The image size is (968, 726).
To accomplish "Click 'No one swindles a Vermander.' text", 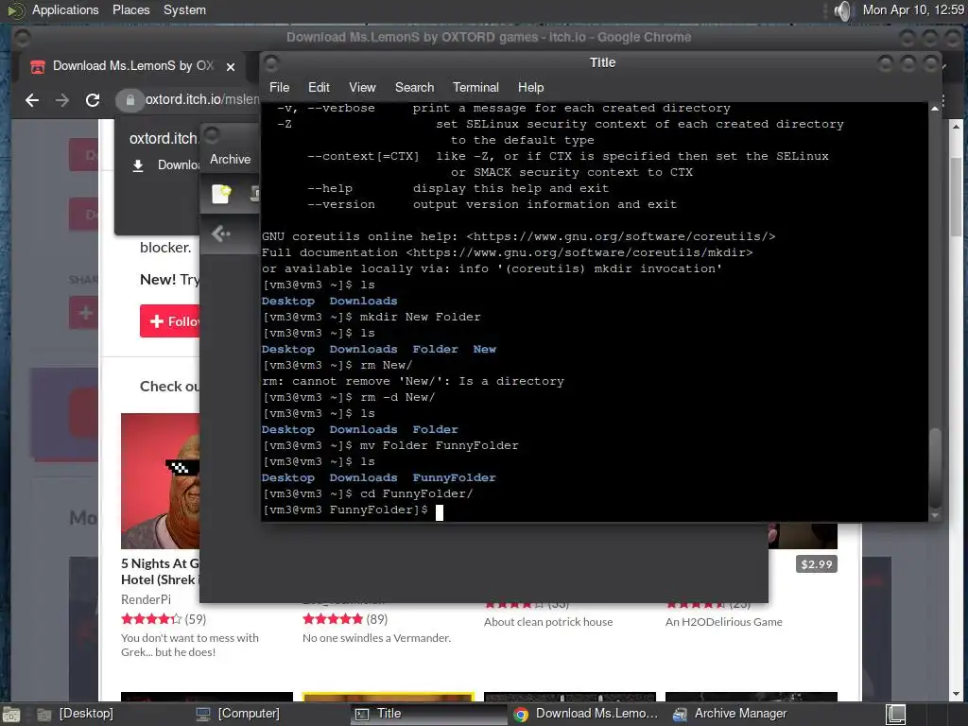I will 376,638.
